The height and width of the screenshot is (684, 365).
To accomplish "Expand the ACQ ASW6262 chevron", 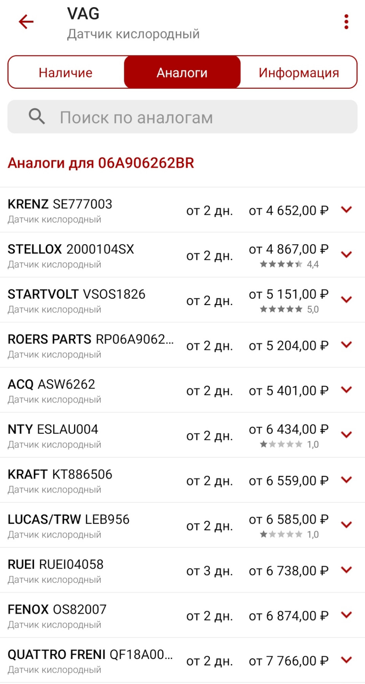I will coord(346,390).
